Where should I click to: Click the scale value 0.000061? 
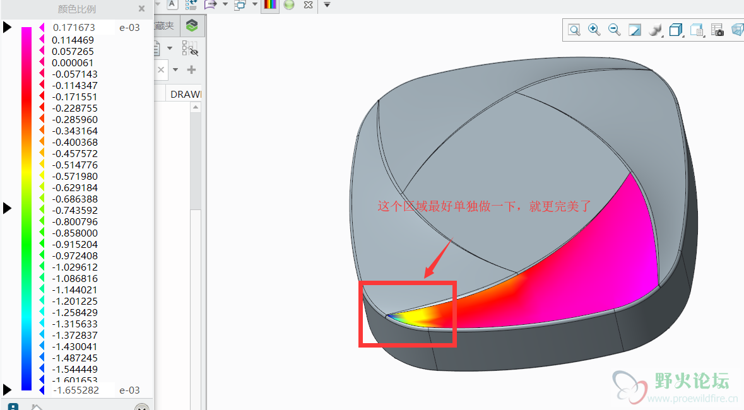pos(73,62)
